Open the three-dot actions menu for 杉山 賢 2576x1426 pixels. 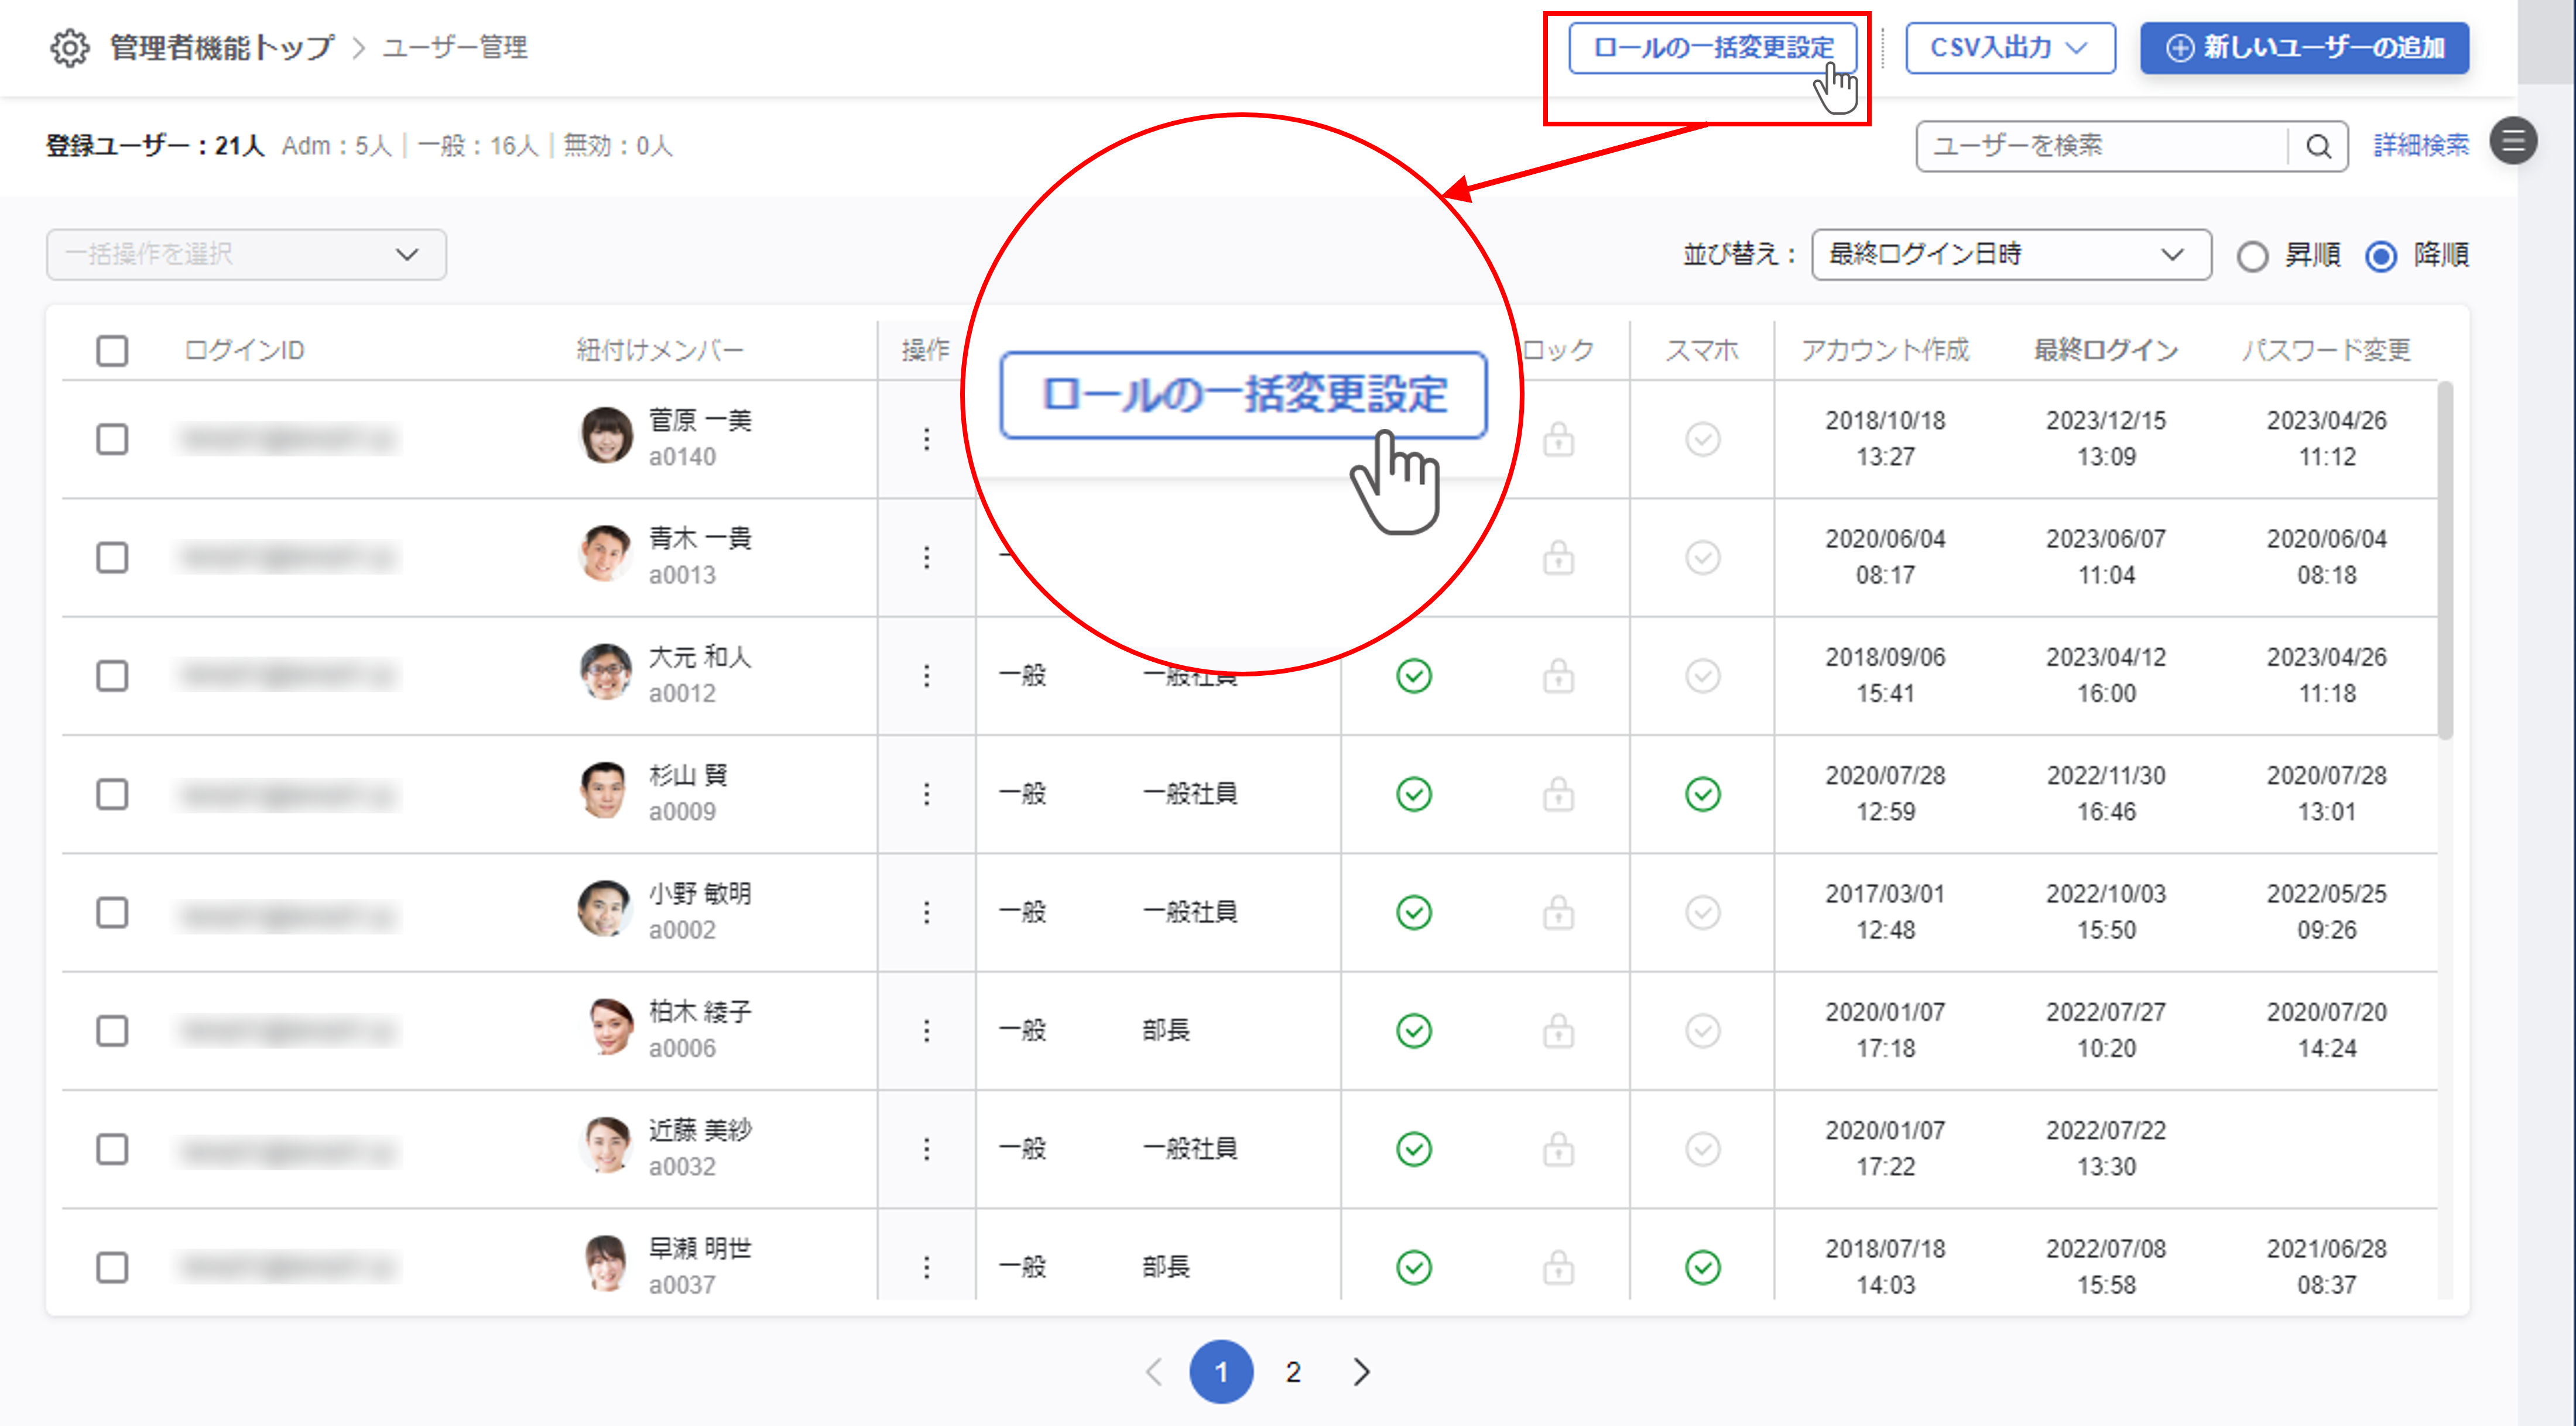[x=926, y=795]
